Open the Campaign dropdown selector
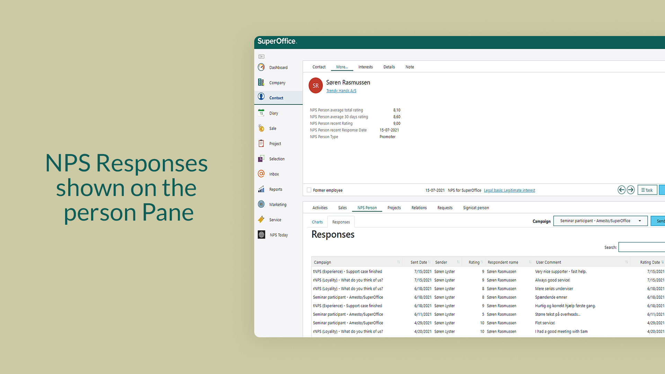665x374 pixels. 601,221
